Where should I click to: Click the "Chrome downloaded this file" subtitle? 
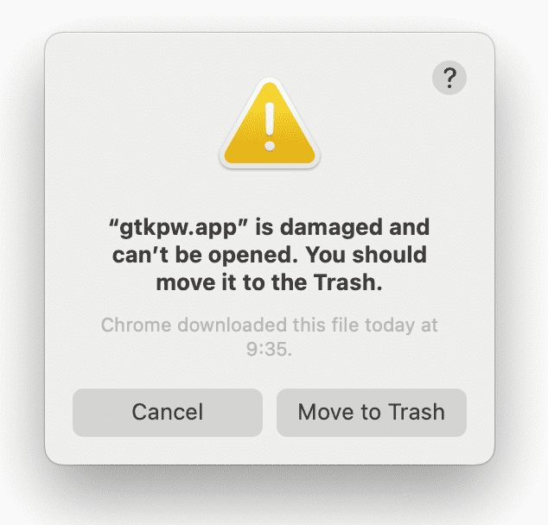230,325
